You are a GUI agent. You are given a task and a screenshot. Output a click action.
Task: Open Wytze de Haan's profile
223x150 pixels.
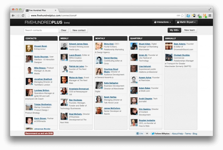[x=76, y=78]
